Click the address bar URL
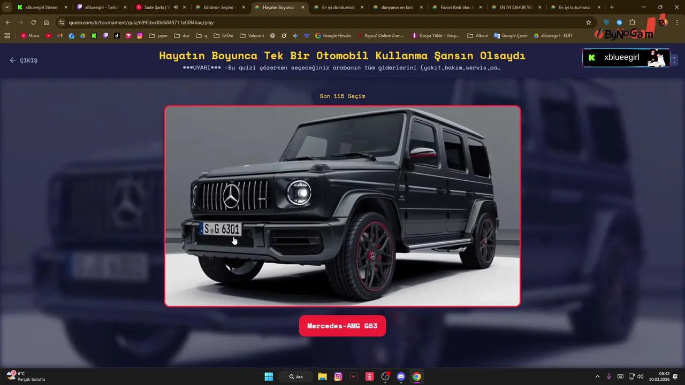685x385 pixels. [x=141, y=22]
